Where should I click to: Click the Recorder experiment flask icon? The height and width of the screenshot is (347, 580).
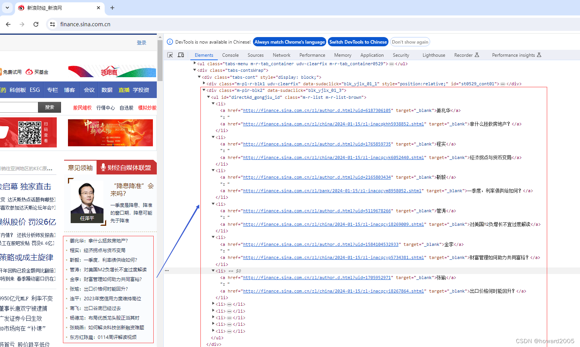[477, 55]
